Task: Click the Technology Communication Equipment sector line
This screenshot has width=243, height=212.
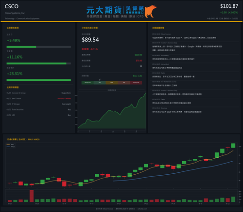Action: pyautogui.click(x=22, y=18)
